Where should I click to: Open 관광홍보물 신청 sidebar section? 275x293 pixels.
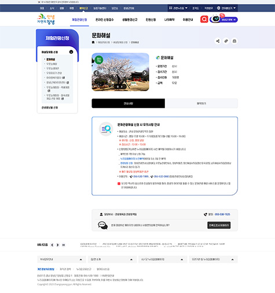(x=50, y=107)
